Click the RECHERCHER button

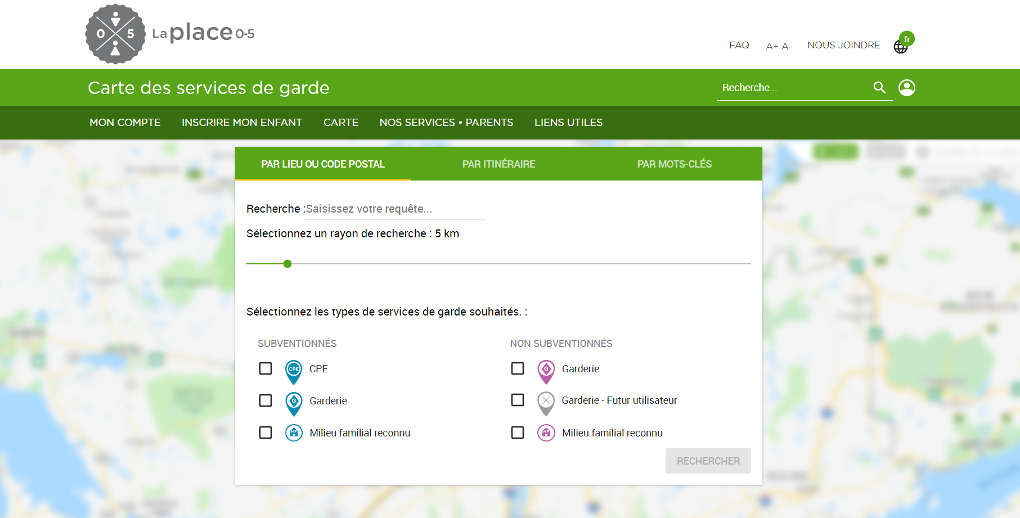pos(708,461)
